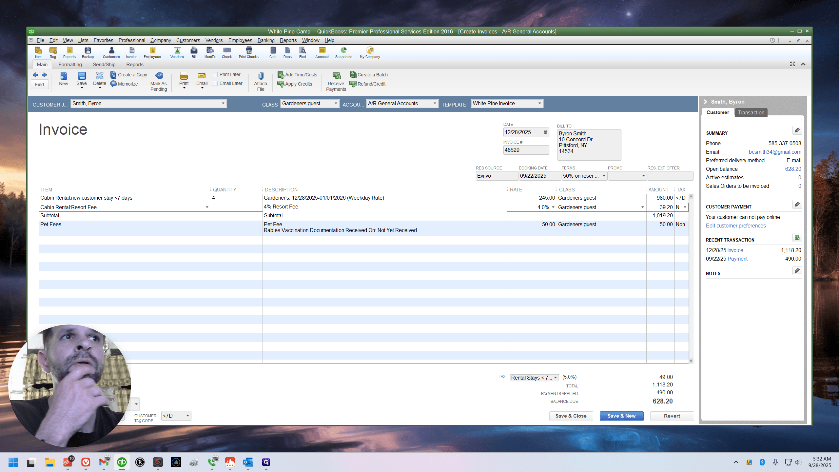Click the Res Source Eviivo field
Screen dimensions: 839x472
[x=497, y=176]
